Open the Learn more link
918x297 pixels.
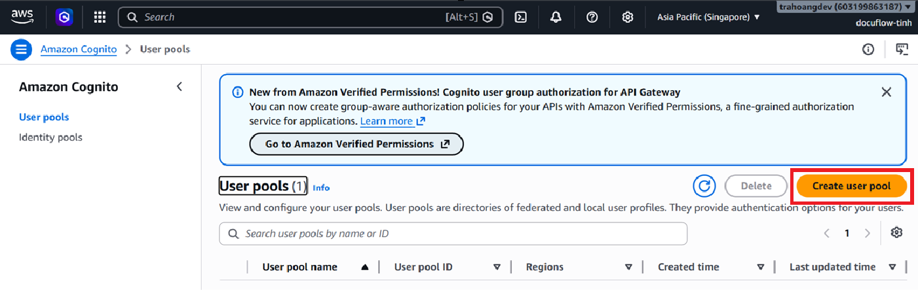[392, 121]
